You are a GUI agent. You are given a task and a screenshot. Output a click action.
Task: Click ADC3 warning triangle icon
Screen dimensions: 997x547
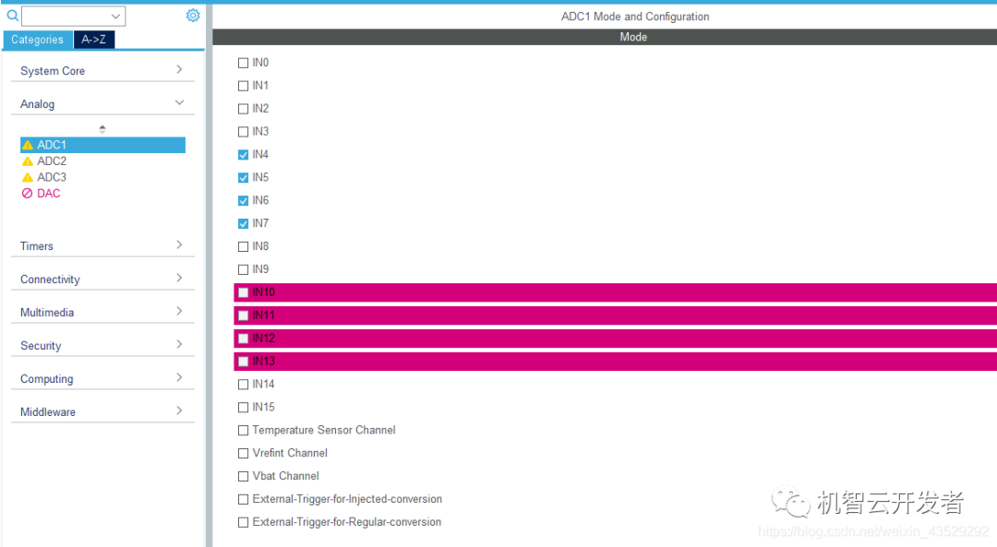coord(28,177)
